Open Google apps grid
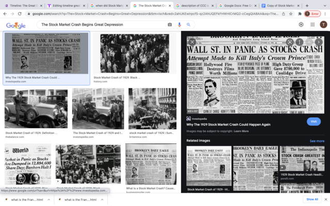 pyautogui.click(x=312, y=25)
